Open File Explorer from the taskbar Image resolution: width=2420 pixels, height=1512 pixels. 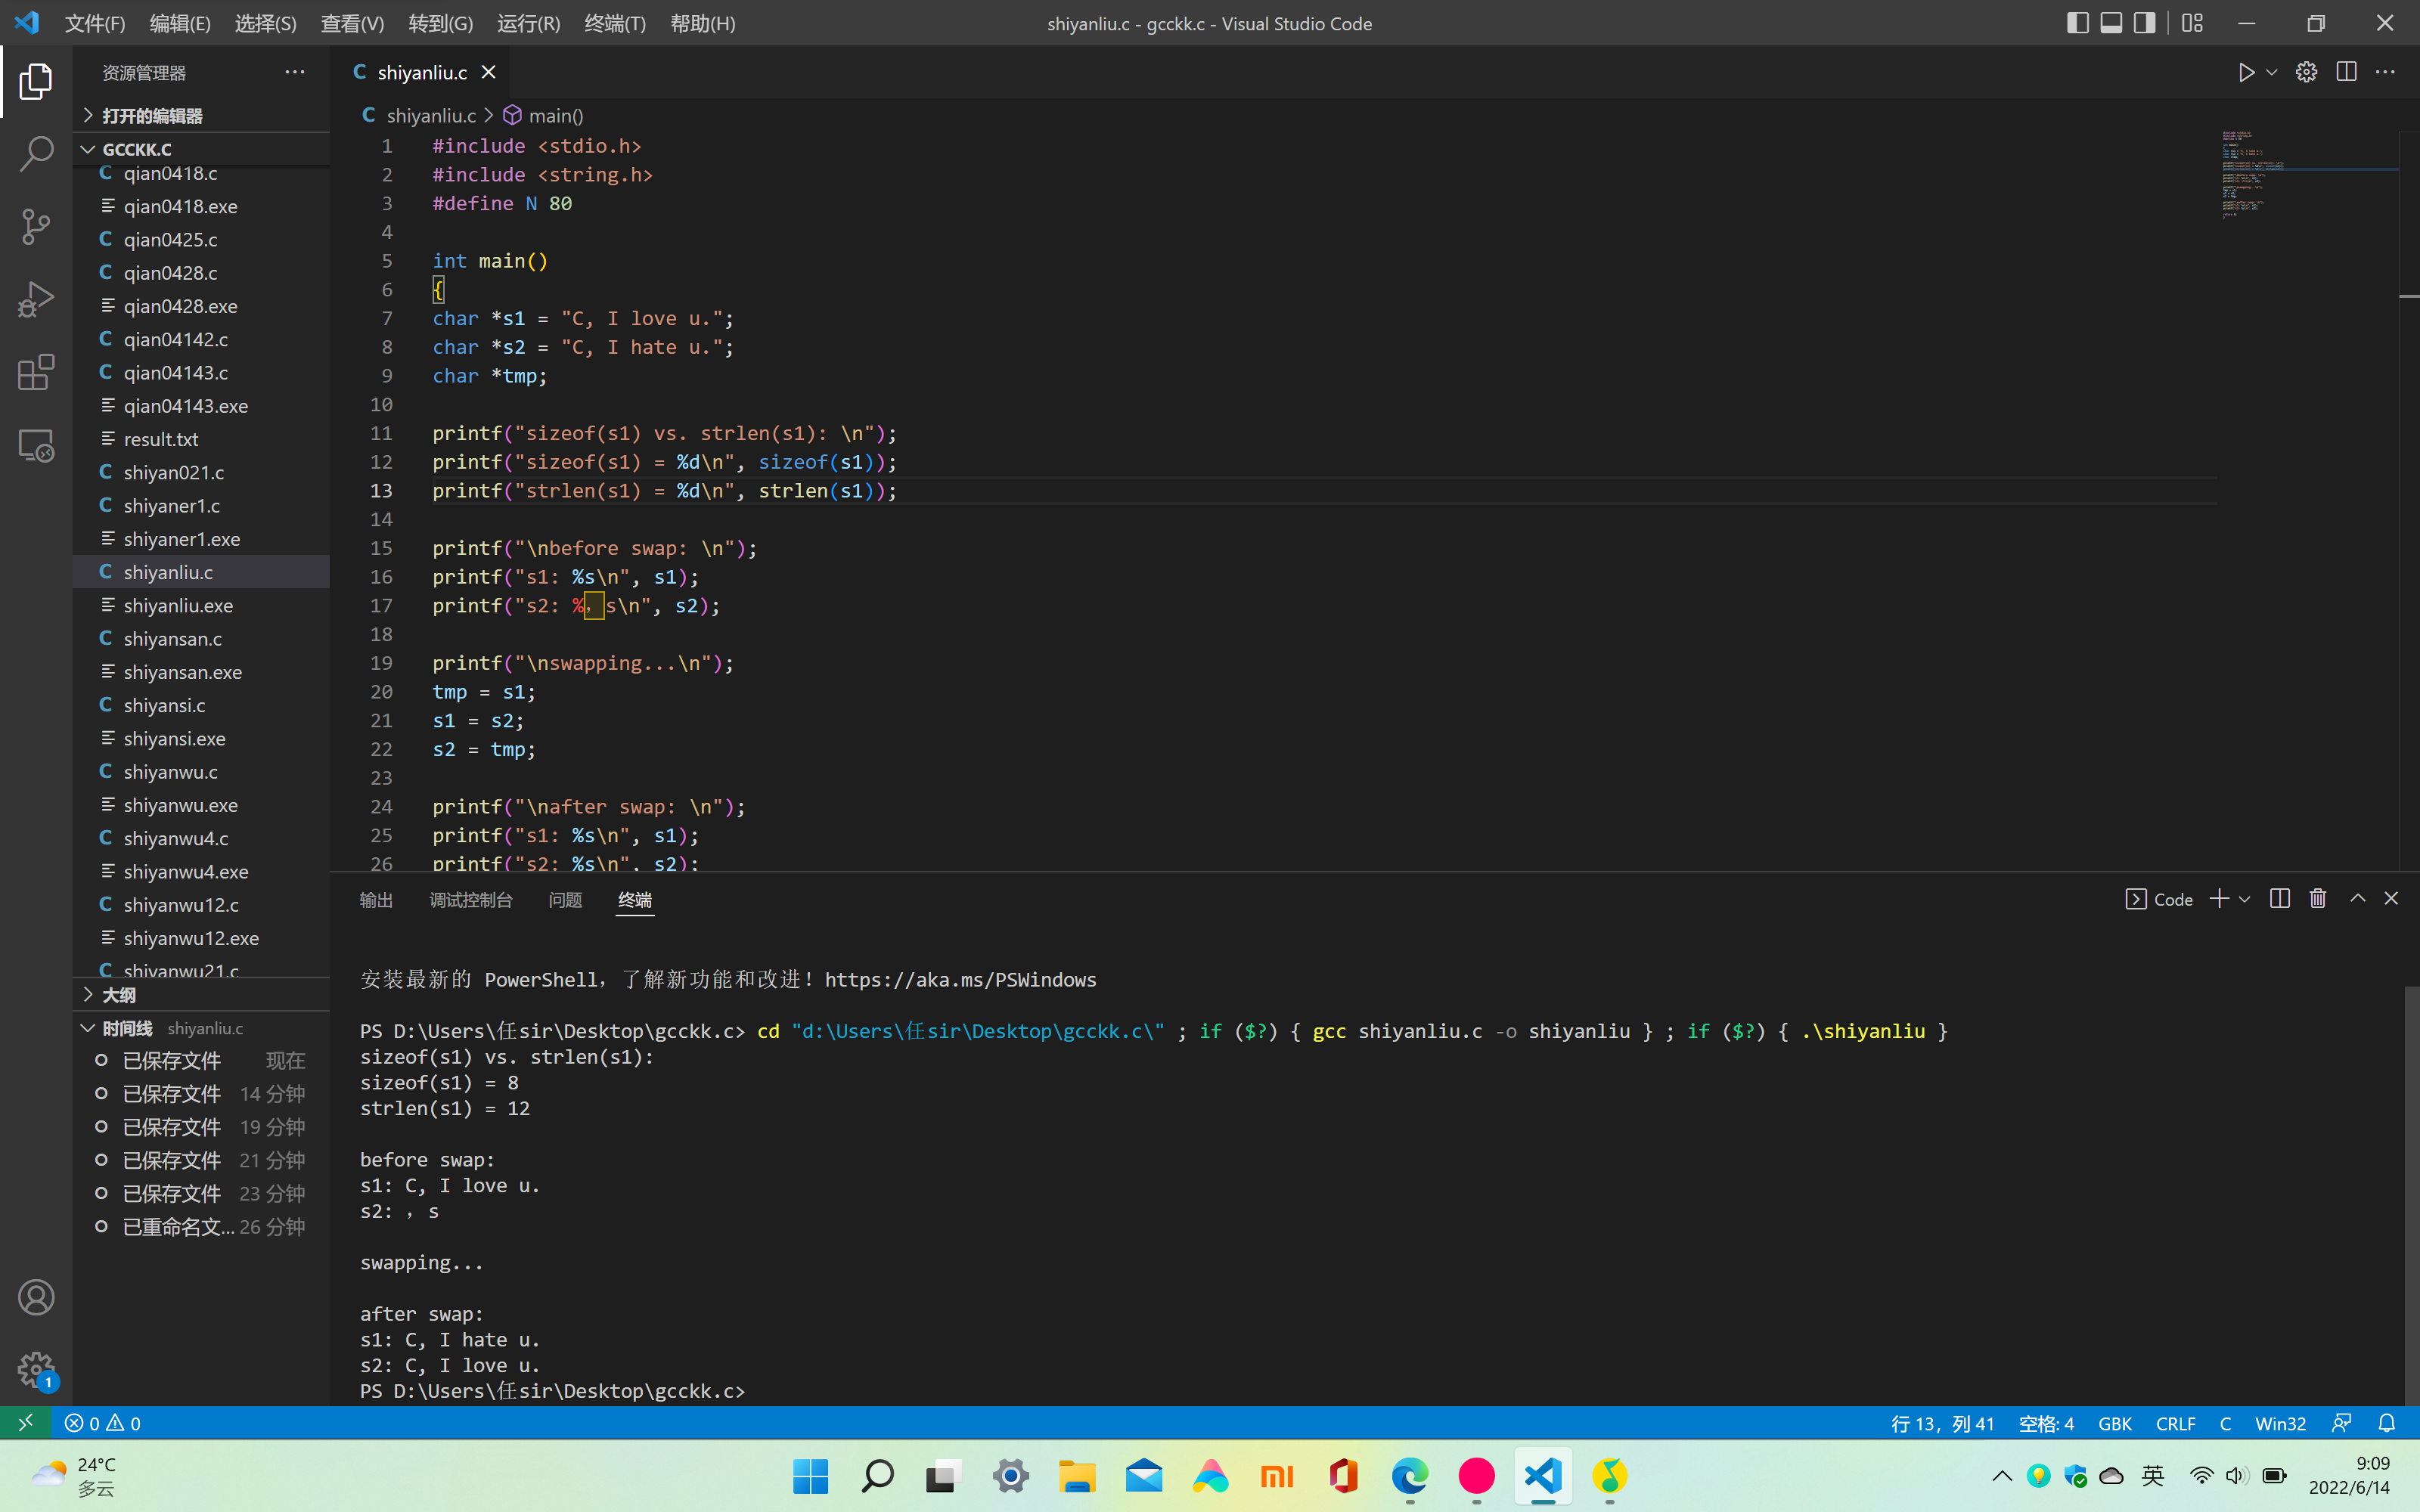pyautogui.click(x=1077, y=1475)
